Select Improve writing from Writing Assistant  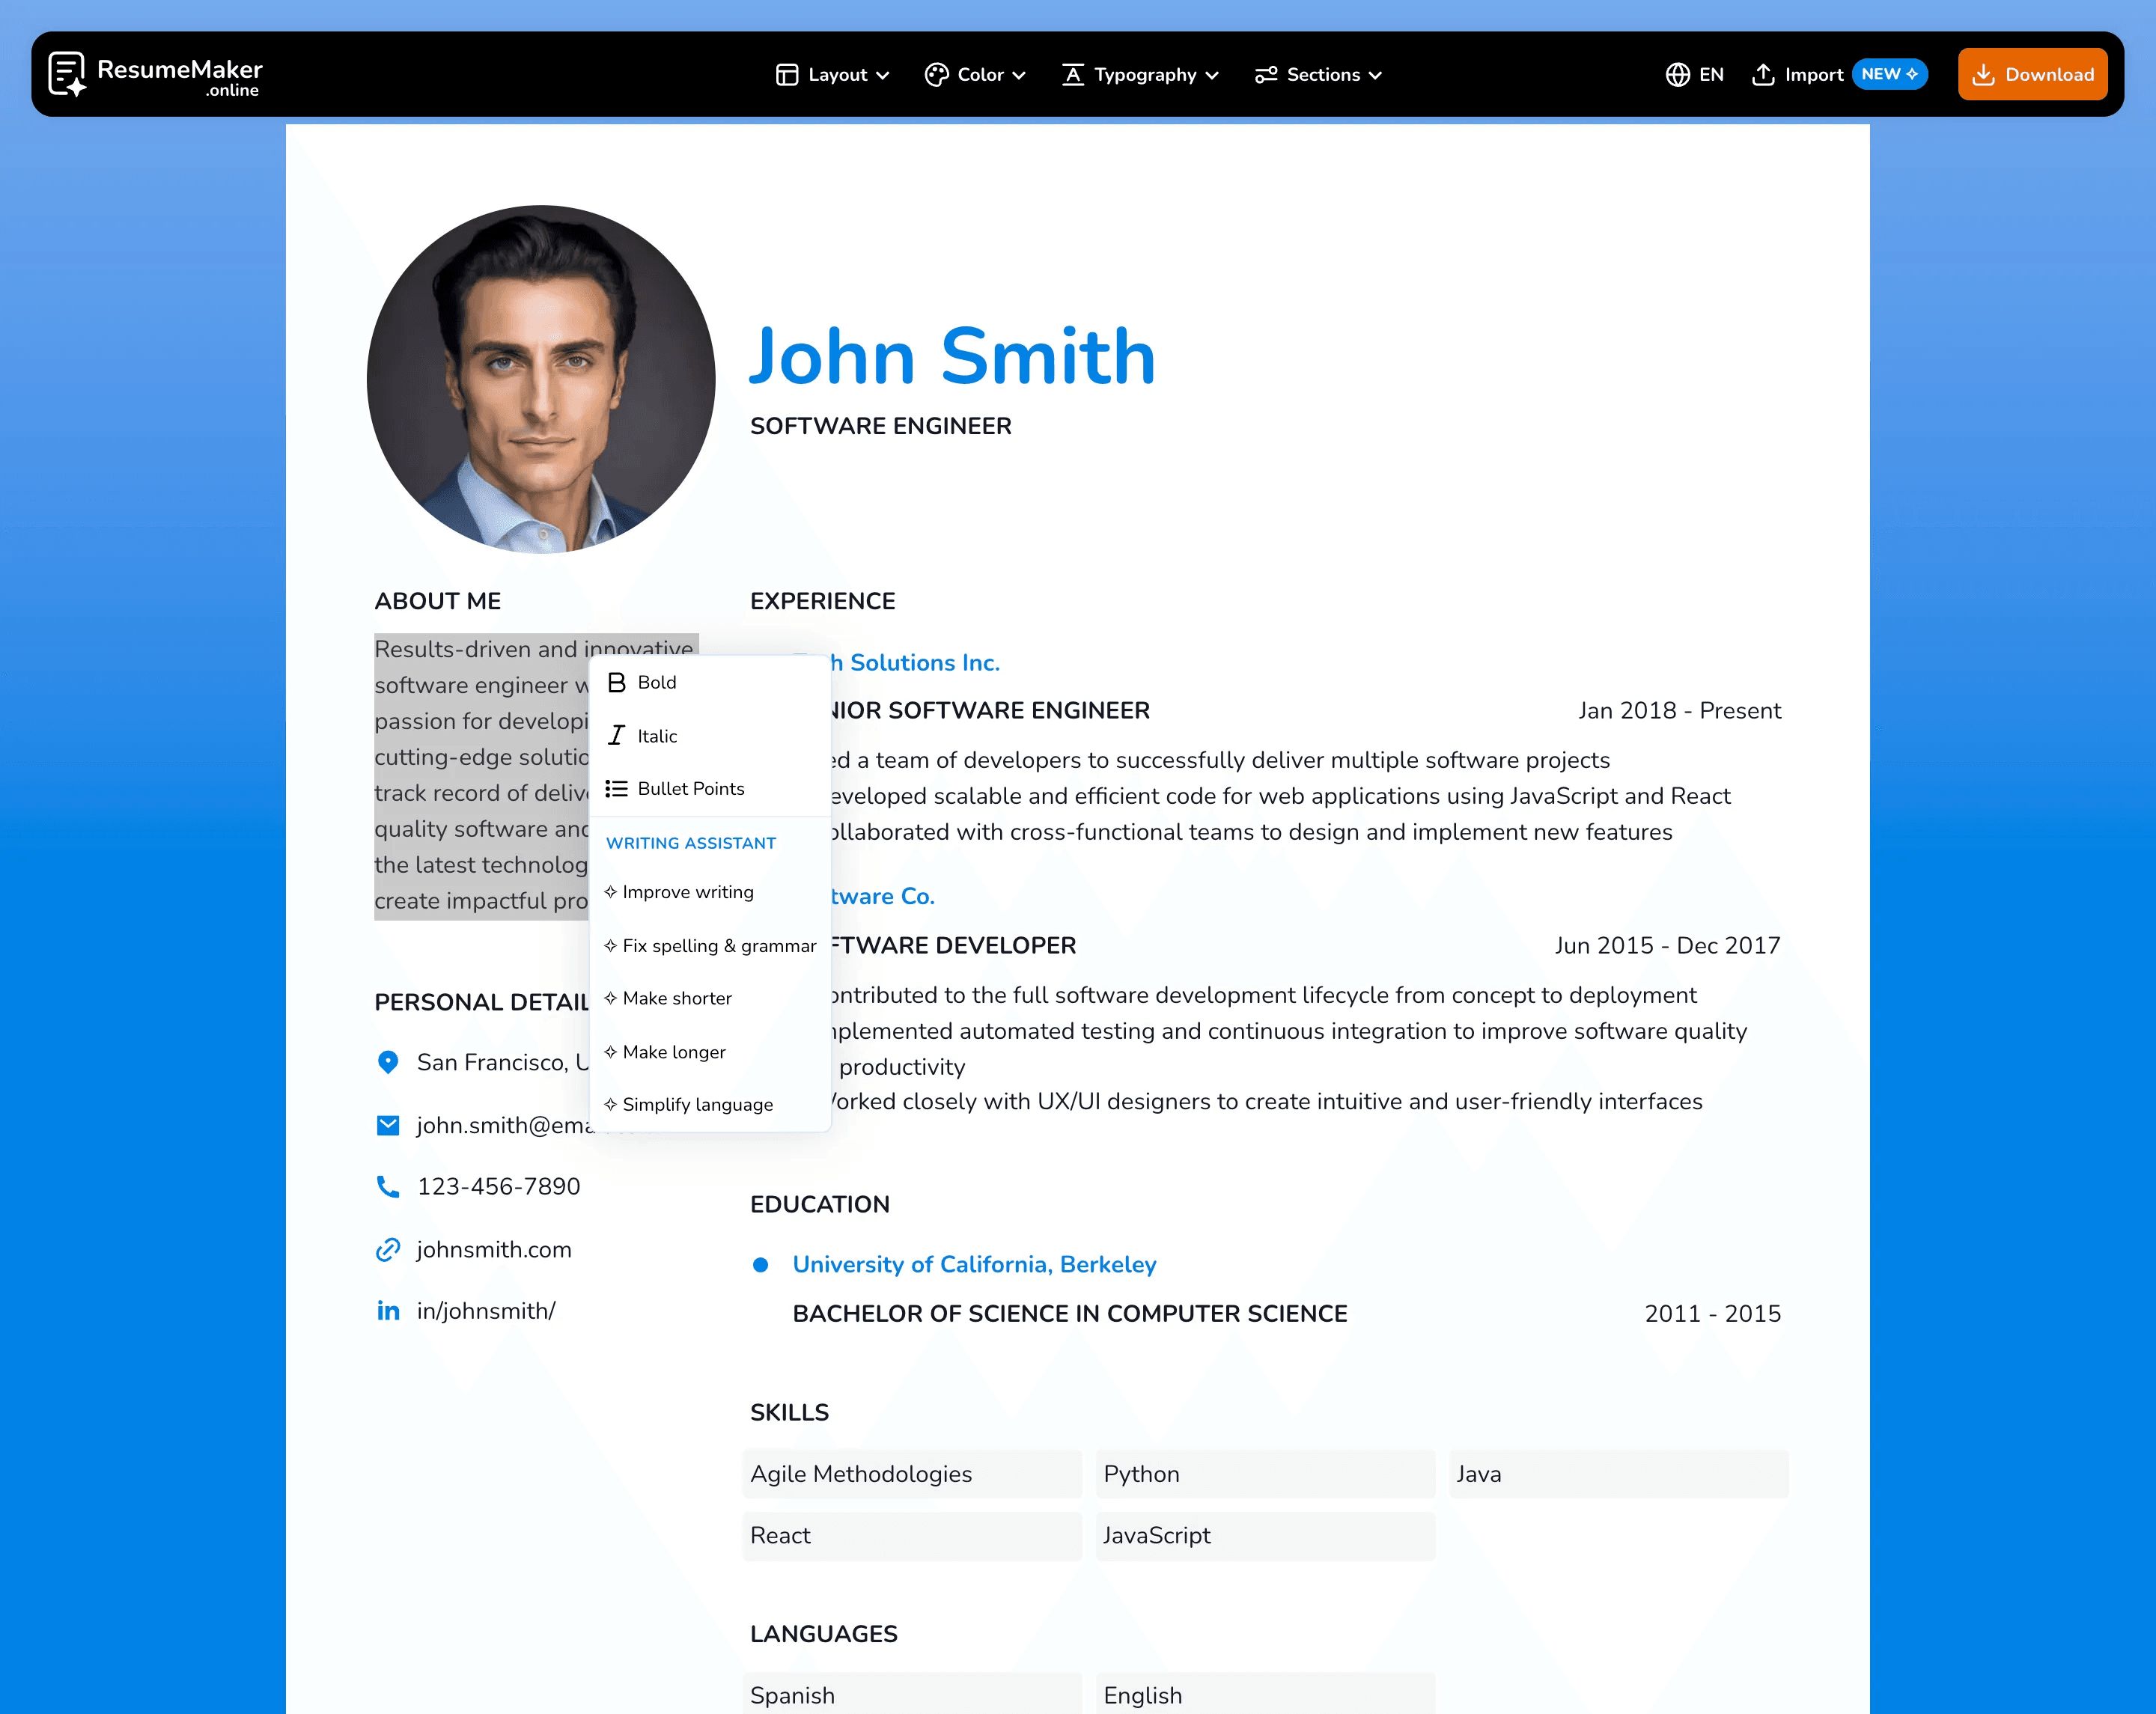[687, 891]
